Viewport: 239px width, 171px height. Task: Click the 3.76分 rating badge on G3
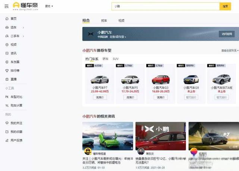point(155,65)
